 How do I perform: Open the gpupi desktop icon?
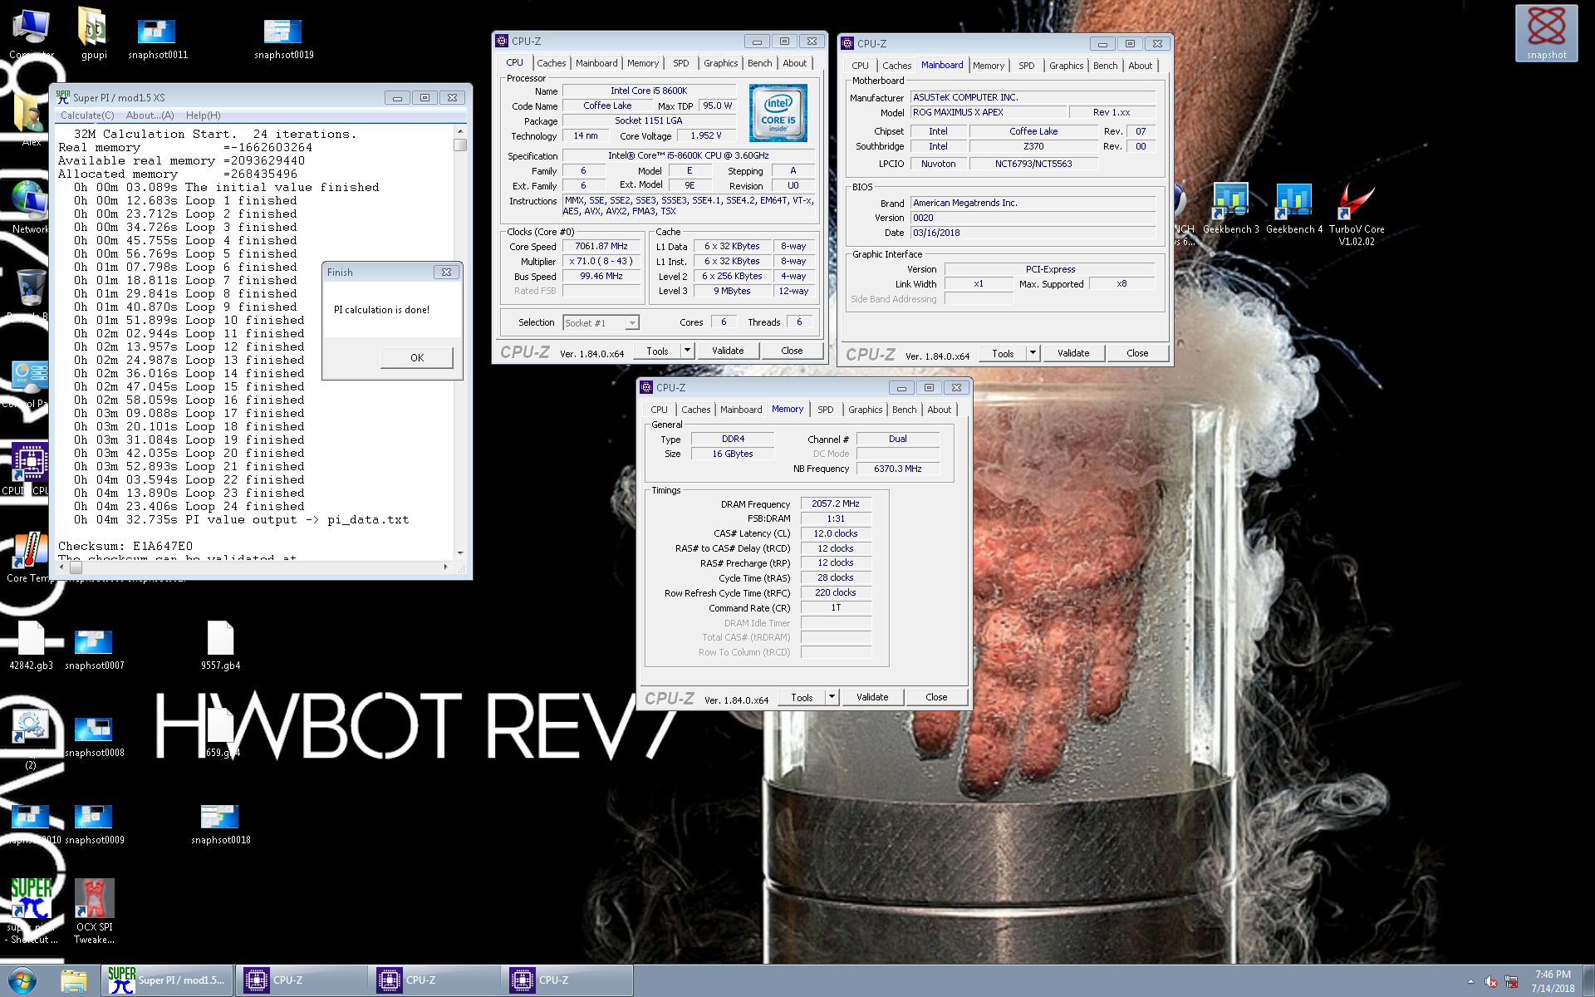coord(94,33)
